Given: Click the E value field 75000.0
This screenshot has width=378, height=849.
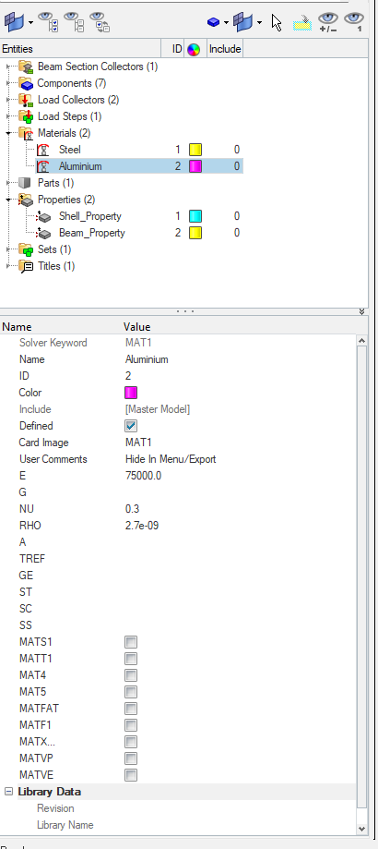Looking at the screenshot, I should coord(238,476).
